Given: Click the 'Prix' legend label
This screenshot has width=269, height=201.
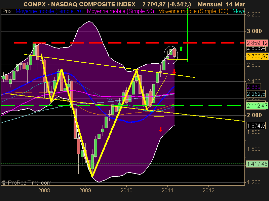Looking at the screenshot, I should click(7, 11).
